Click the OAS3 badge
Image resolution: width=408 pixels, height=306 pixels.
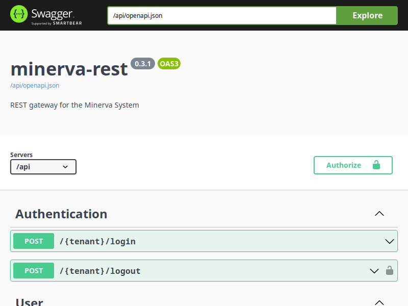coord(169,64)
